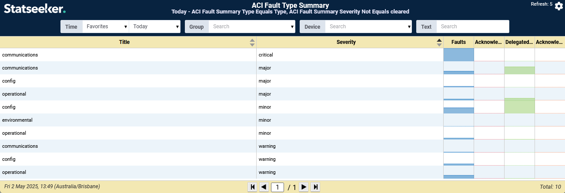The image size is (565, 193).
Task: Go to next page arrow
Action: coord(304,187)
